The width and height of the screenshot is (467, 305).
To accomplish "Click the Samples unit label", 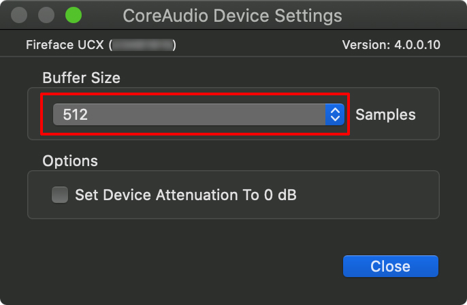I will pyautogui.click(x=385, y=114).
